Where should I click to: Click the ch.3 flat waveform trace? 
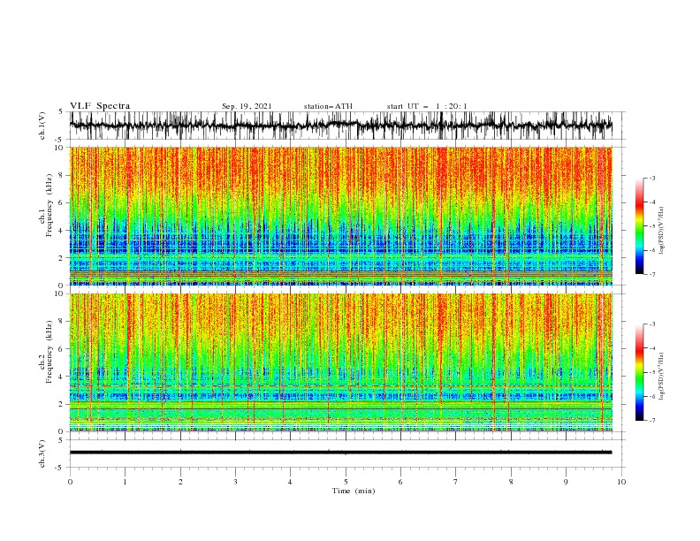[x=340, y=453]
